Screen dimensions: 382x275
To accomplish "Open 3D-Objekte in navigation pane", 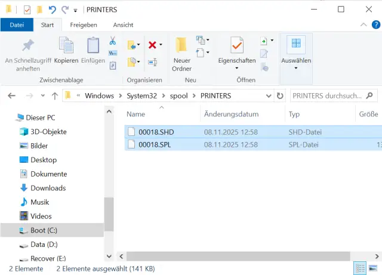I will 48,132.
